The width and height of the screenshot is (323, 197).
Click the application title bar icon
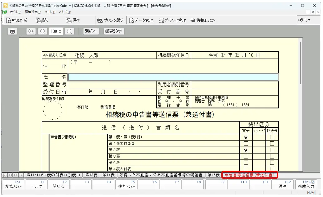click(6, 6)
